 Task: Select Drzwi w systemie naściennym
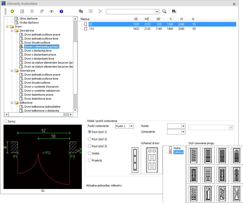coord(42,91)
